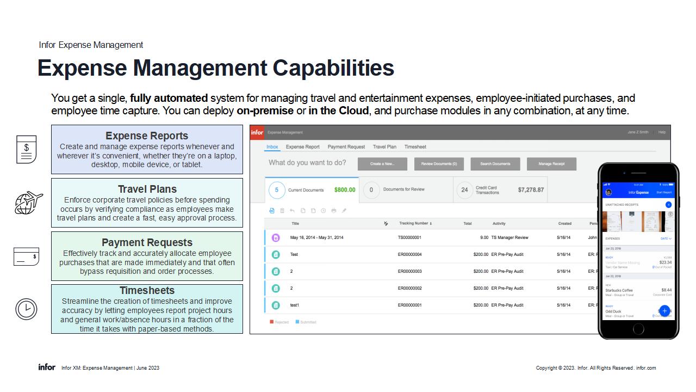Click the green document icon for test1

pos(276,305)
